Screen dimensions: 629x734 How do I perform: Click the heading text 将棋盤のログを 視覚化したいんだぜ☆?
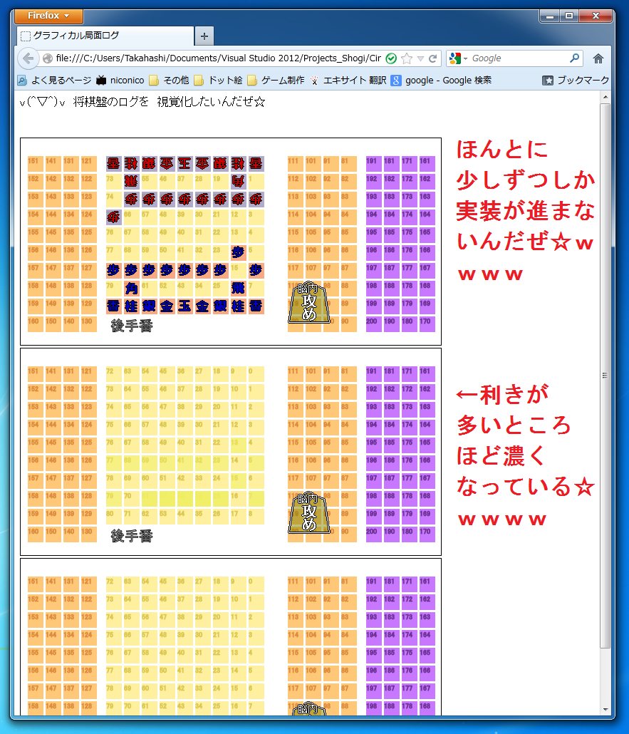pyautogui.click(x=169, y=102)
